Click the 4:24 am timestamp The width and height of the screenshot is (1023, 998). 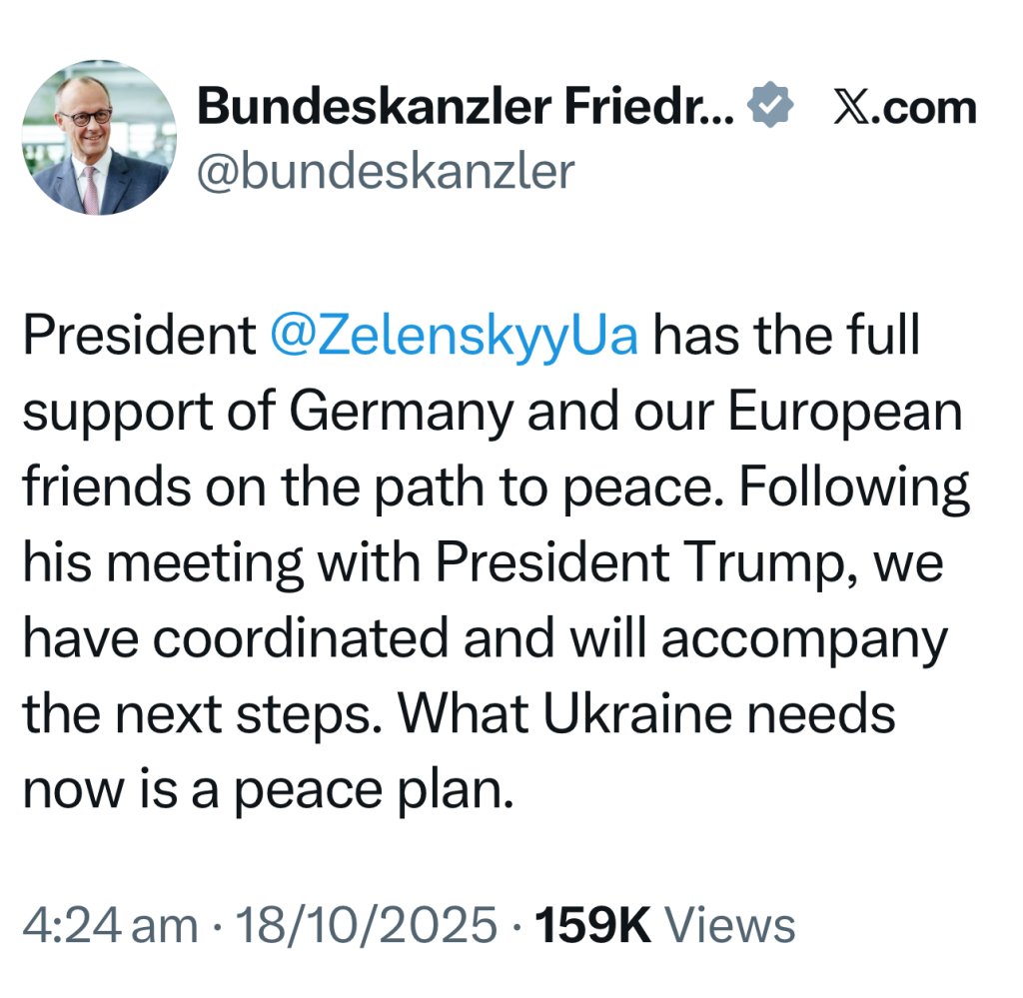pyautogui.click(x=110, y=924)
